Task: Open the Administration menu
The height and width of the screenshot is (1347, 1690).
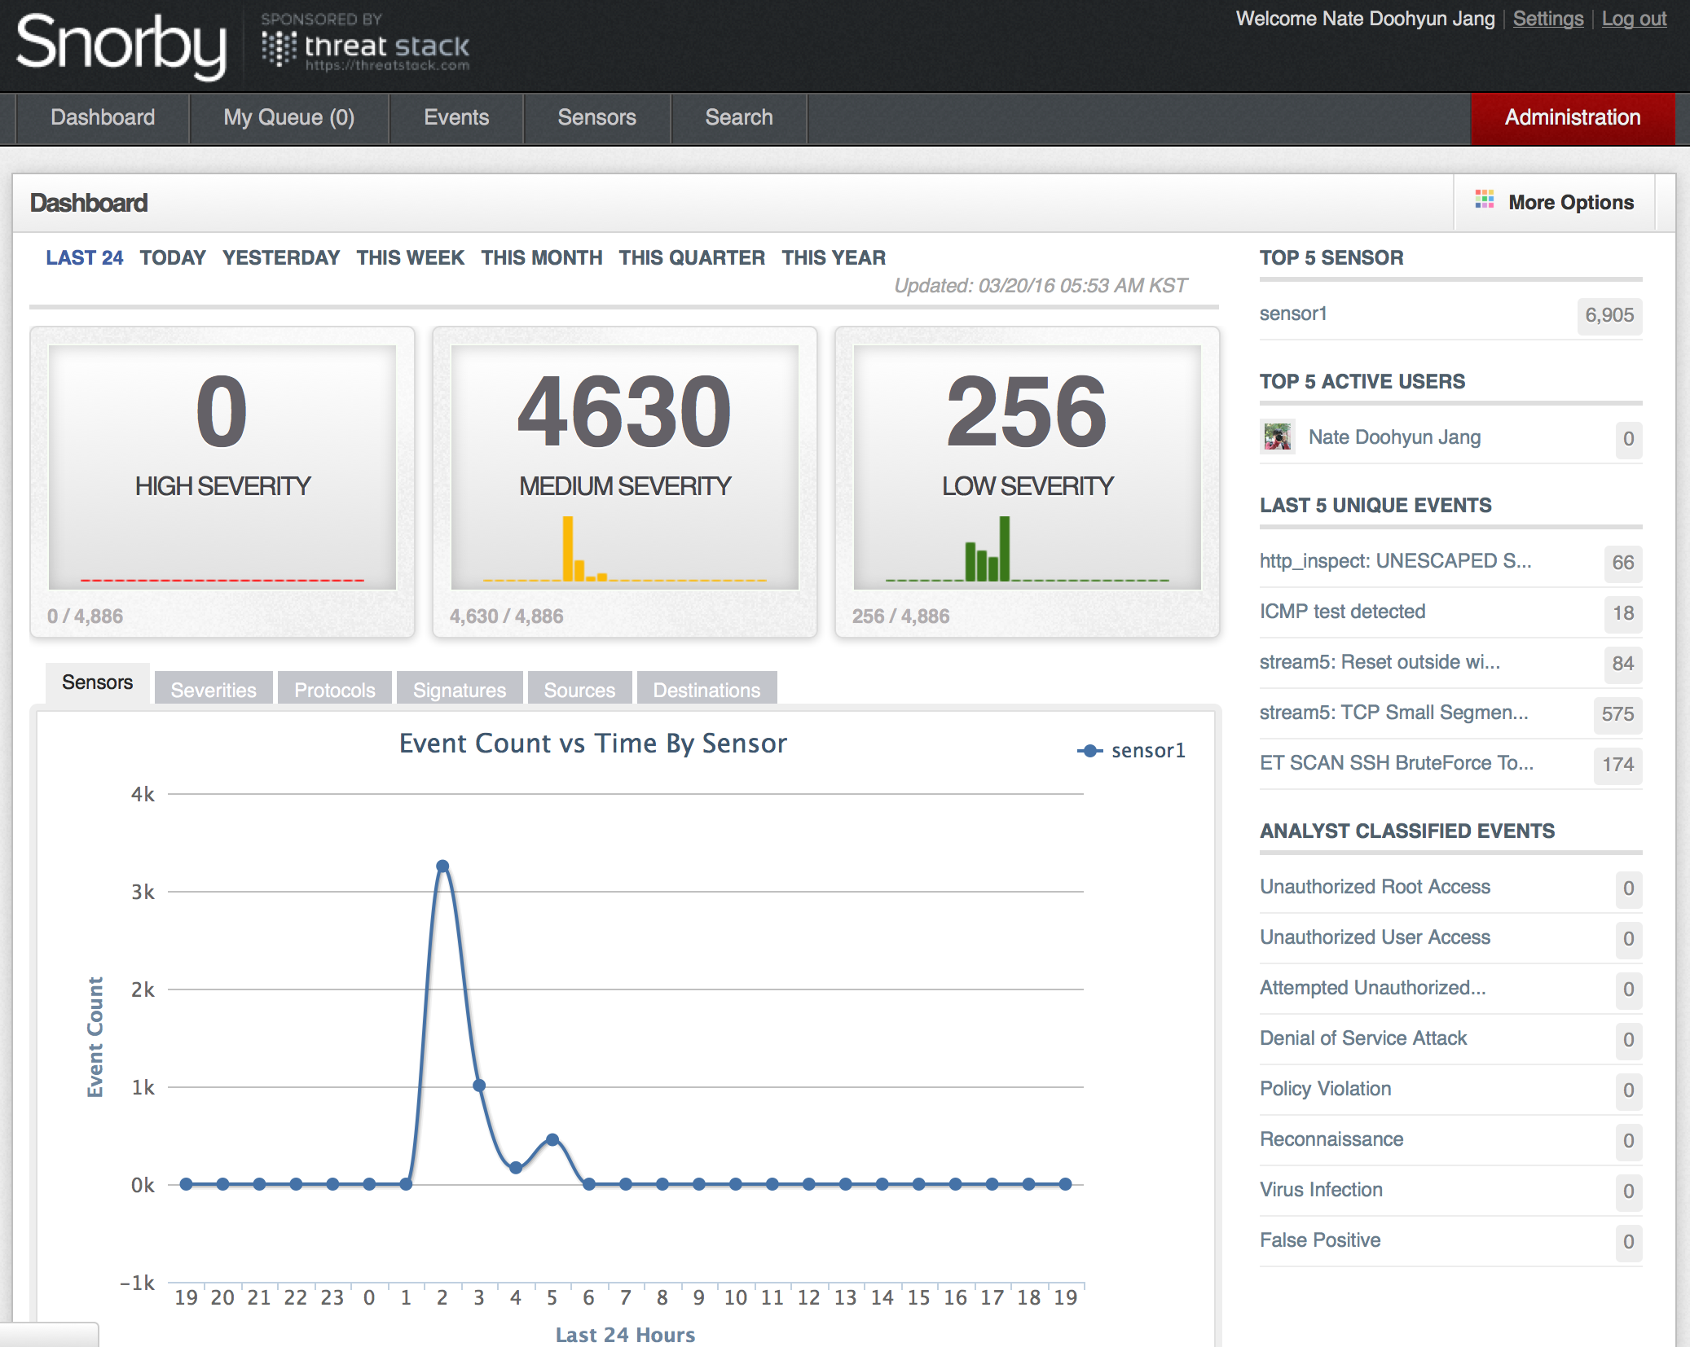Action: (1571, 118)
